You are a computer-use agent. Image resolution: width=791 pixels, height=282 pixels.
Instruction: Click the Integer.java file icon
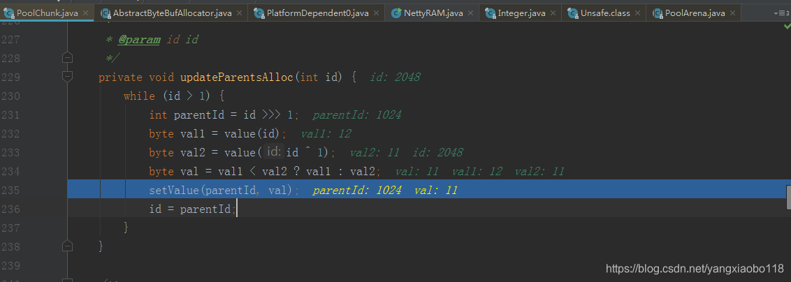coord(490,13)
